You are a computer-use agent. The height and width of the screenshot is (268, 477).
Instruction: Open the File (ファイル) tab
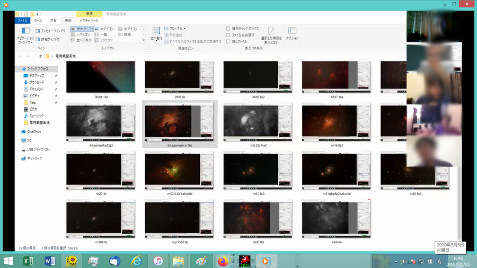pyautogui.click(x=22, y=20)
